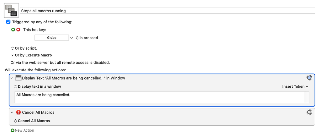Click the red Cancel All Macros icon
This screenshot has height=137, width=321.
click(x=18, y=112)
